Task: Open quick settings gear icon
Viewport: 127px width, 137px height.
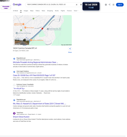Action: point(106,5)
